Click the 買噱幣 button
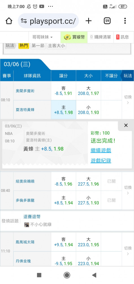This screenshot has height=284, width=134. tap(74, 37)
